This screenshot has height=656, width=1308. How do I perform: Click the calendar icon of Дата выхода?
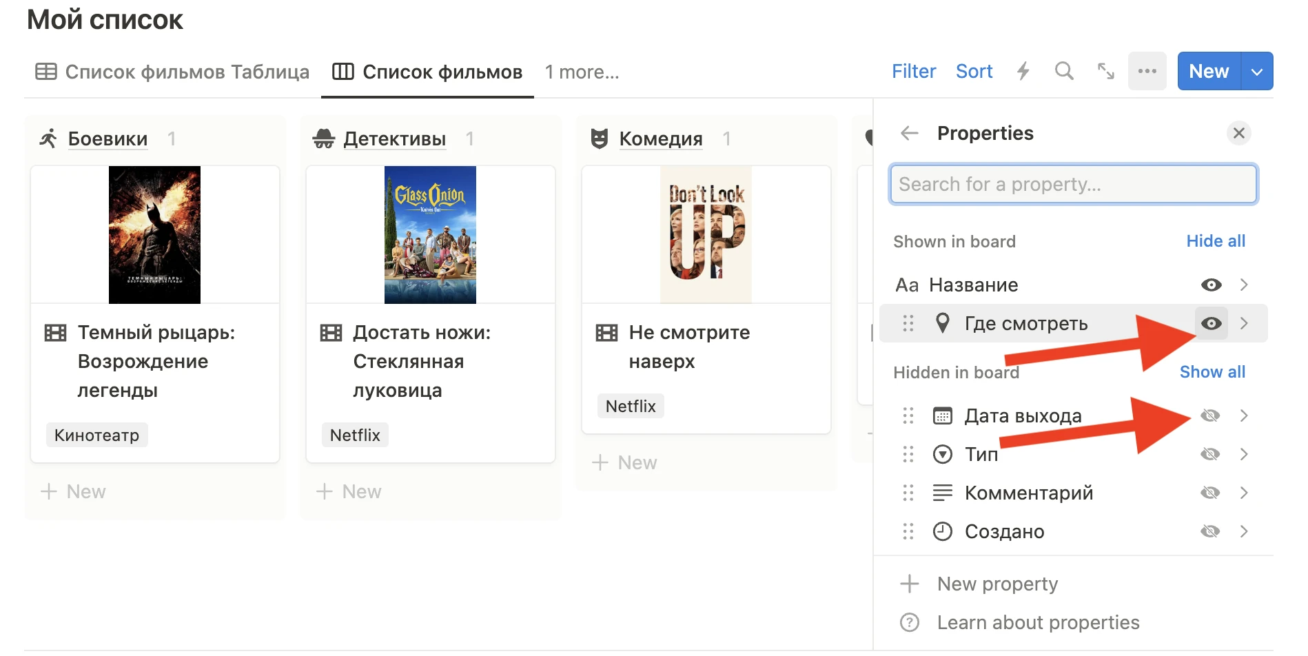943,416
